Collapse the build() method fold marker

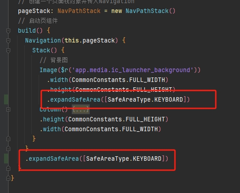[x=8, y=31]
